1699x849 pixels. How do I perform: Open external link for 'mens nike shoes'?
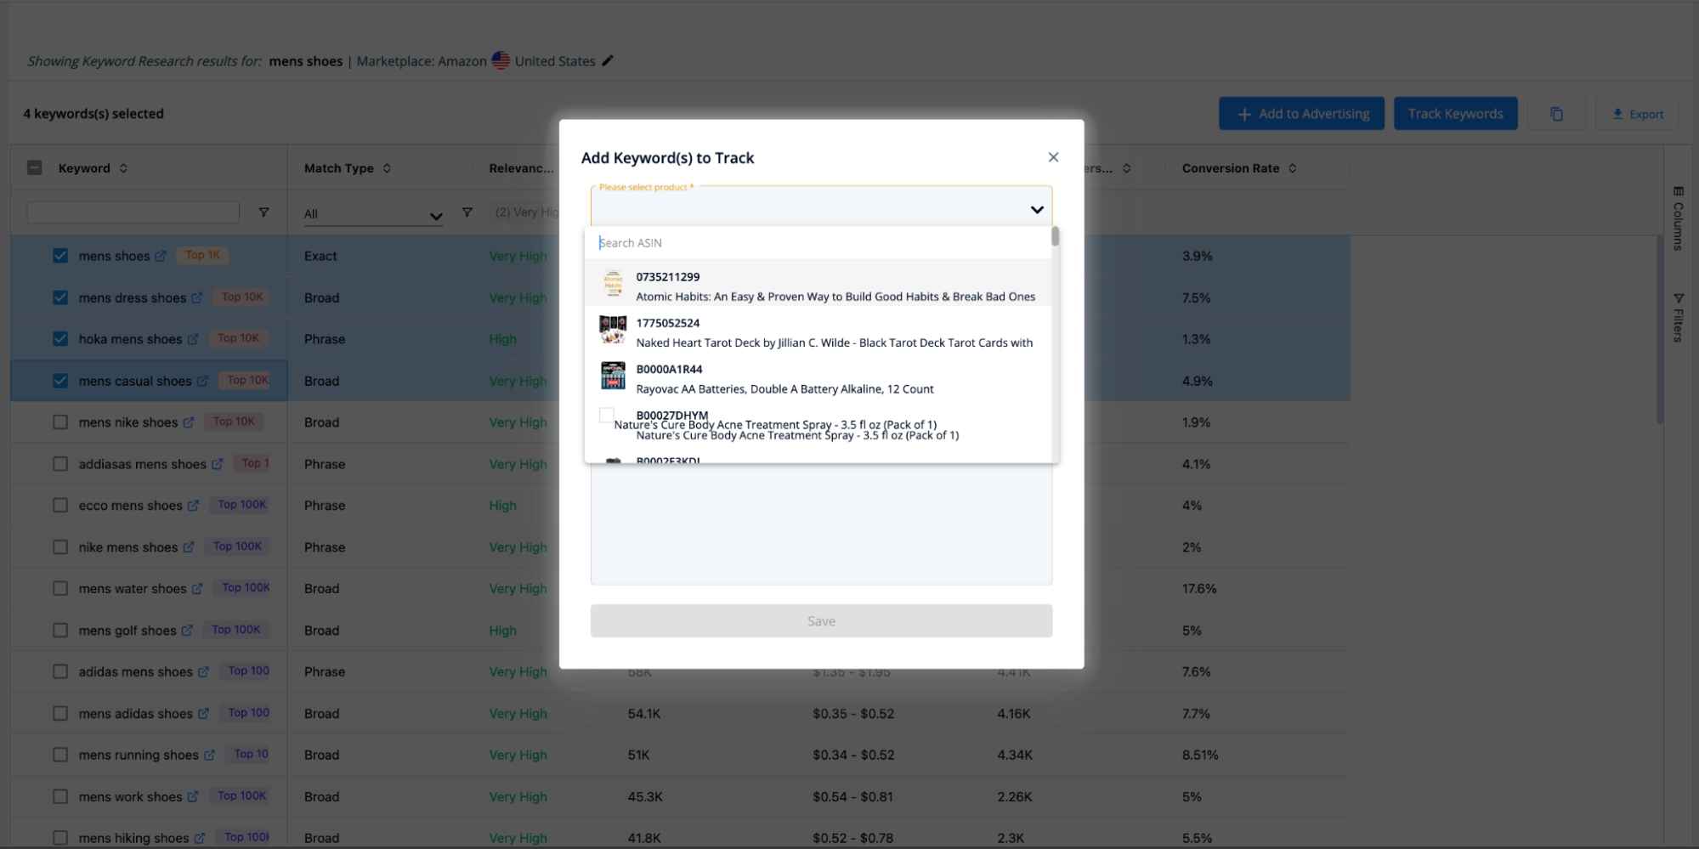click(189, 422)
